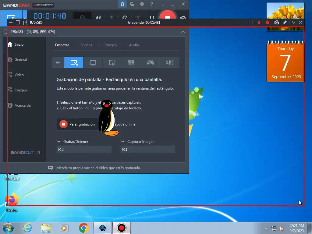Click the dashed rectangle icon beside region coordinates
312x234 pixels.
tap(5, 32)
